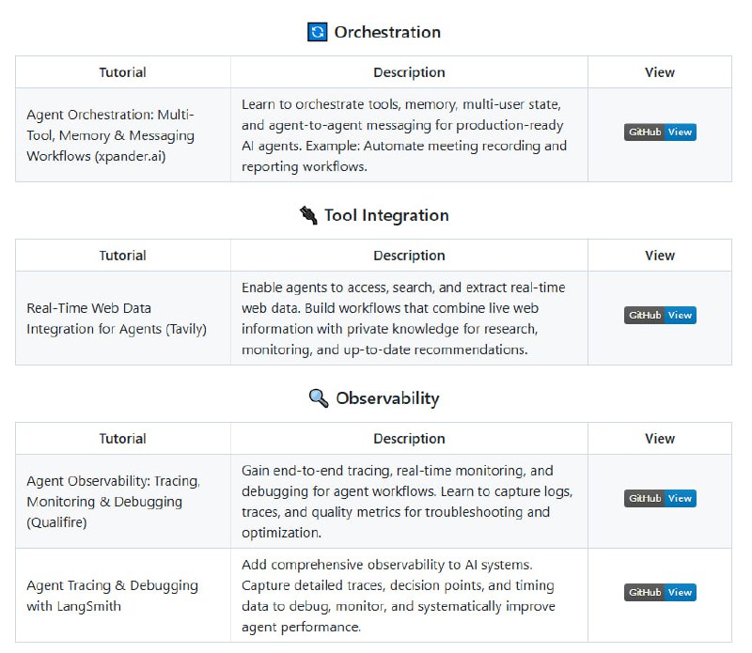Click the magnifying glass icon beside Observability

click(319, 398)
